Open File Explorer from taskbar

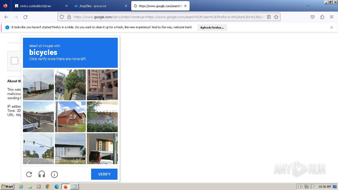tap(30, 187)
